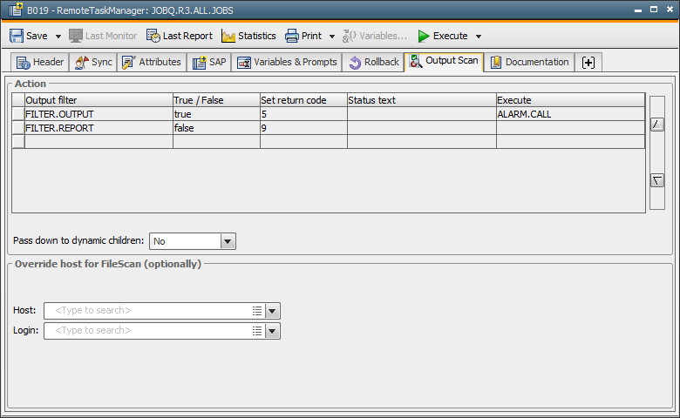Click the Print toolbar icon

pyautogui.click(x=292, y=36)
